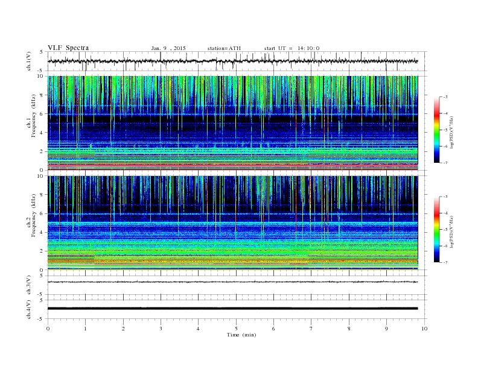The height and width of the screenshot is (369, 478).
Task: Click the "-5" label on ch.1 color bar
Action: coord(445,130)
